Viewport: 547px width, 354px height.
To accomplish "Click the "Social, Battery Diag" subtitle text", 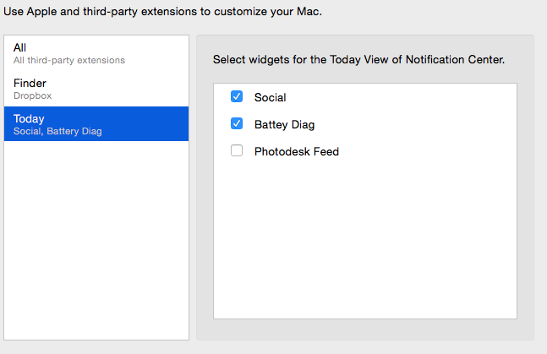I will coord(57,132).
